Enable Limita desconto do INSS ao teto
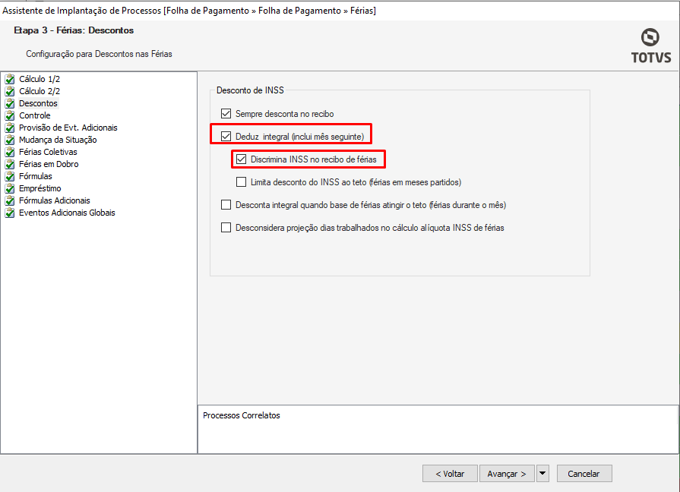680x492 pixels. pyautogui.click(x=241, y=182)
